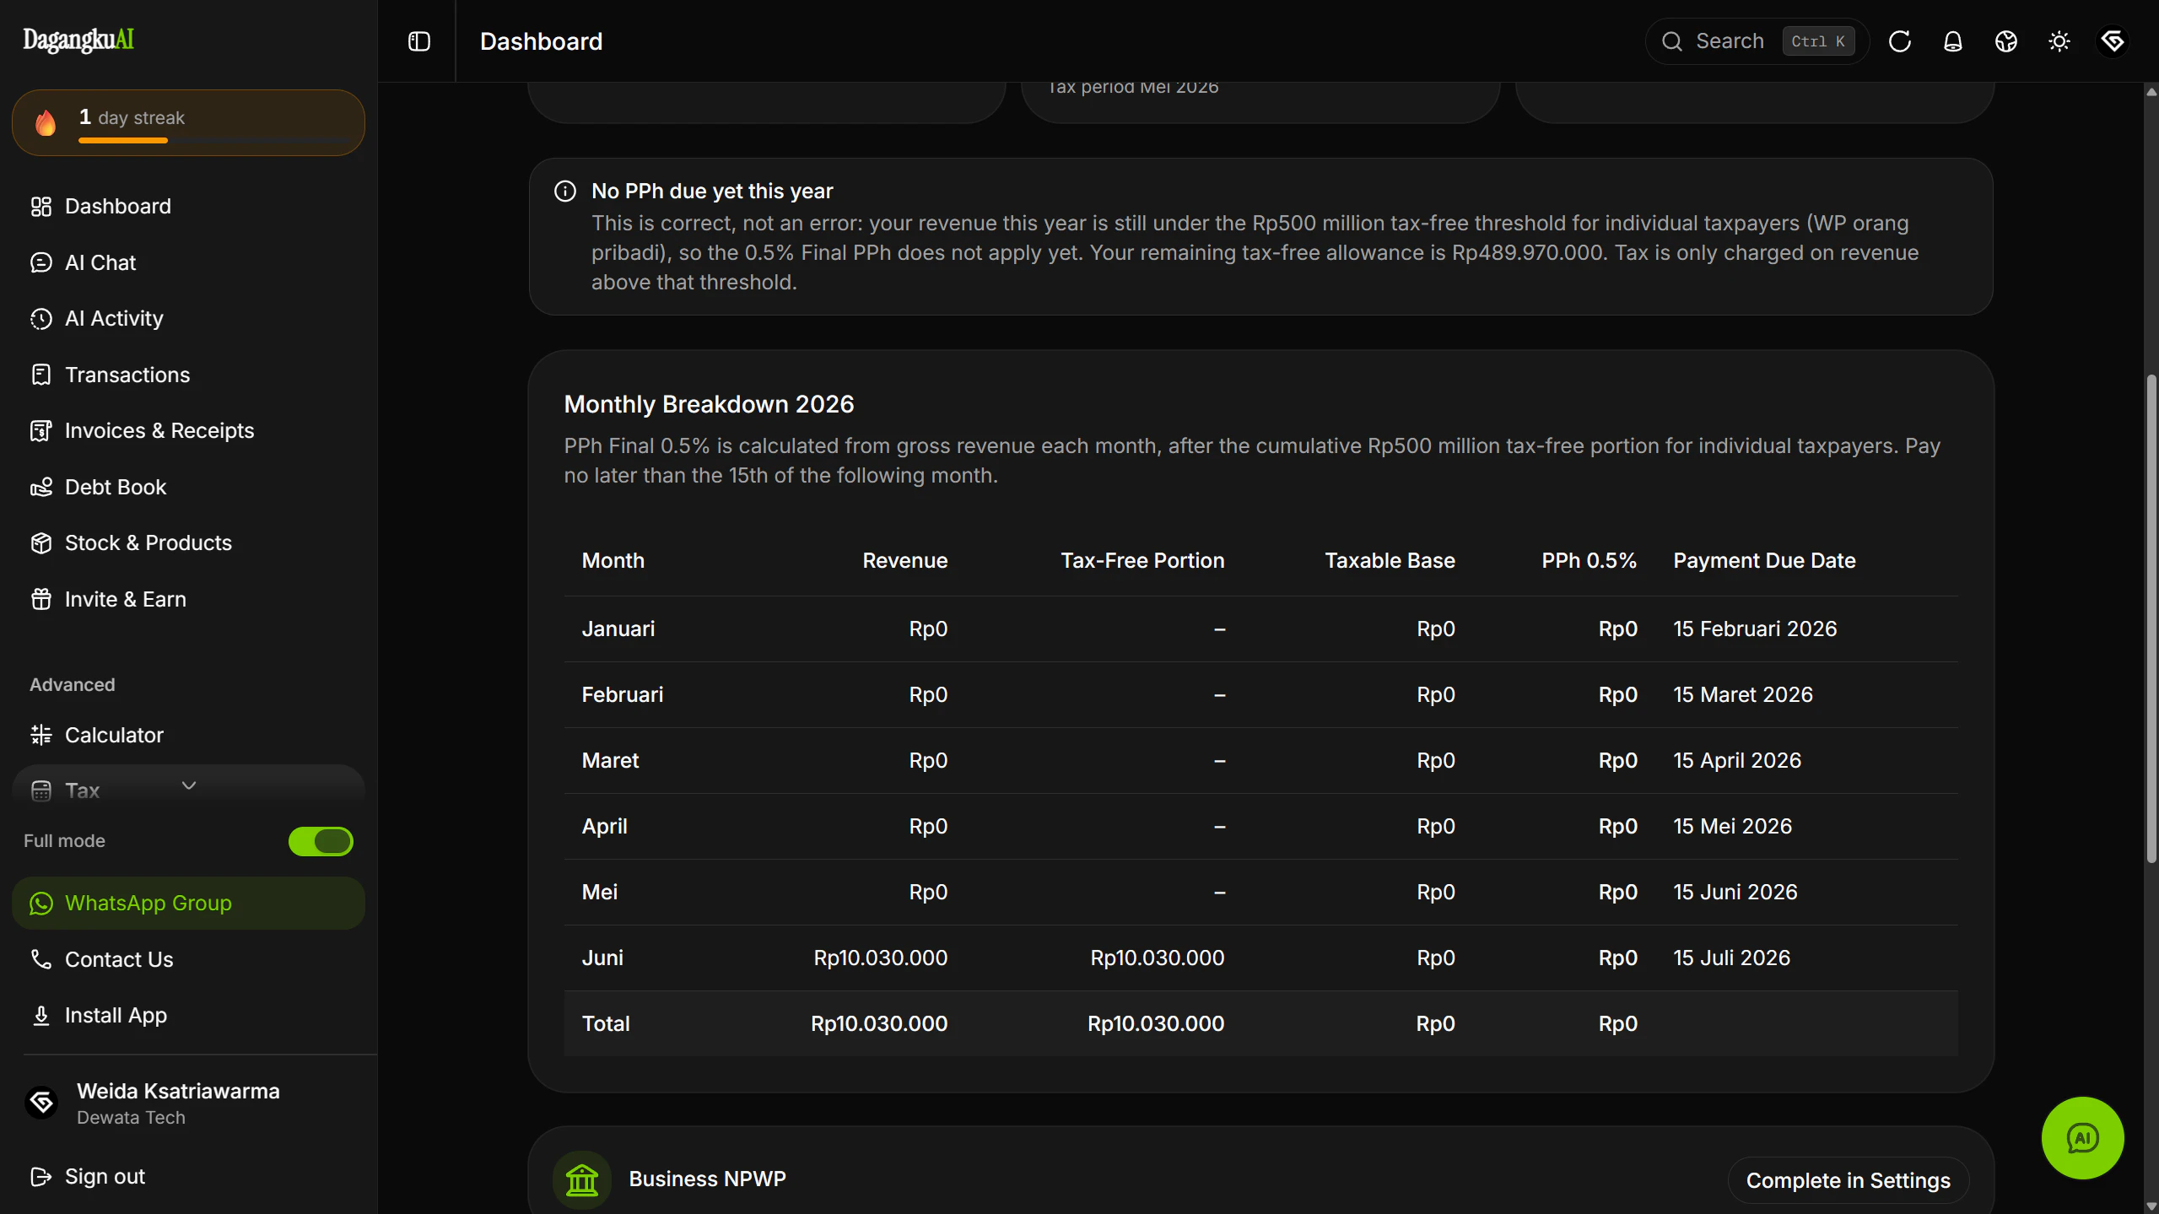The width and height of the screenshot is (2159, 1214).
Task: Click the user avatar for Weida Ksatriawarma
Action: click(41, 1103)
